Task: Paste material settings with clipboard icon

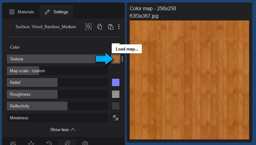Action: pos(110,27)
